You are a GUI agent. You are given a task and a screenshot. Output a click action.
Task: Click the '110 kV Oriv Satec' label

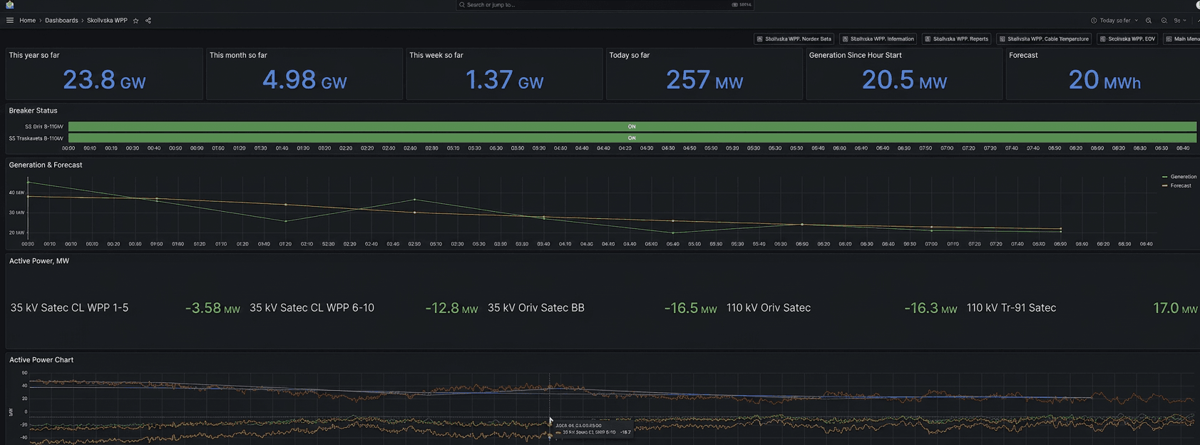769,308
